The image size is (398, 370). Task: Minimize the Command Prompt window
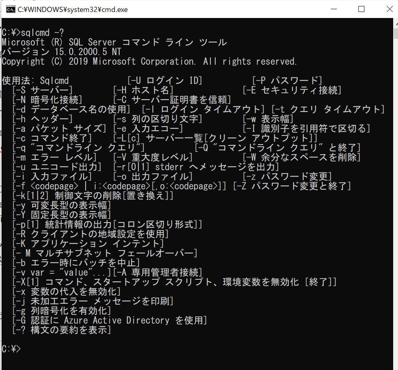(x=334, y=9)
